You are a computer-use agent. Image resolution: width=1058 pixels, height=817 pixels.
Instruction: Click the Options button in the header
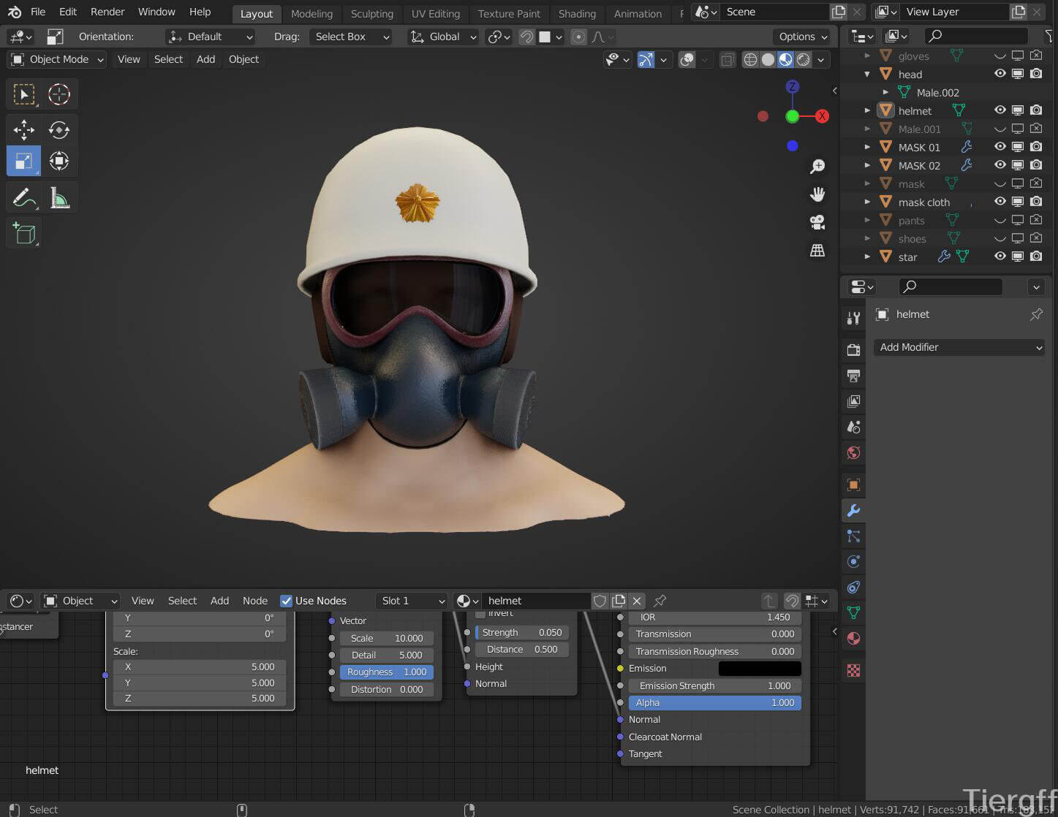[803, 37]
